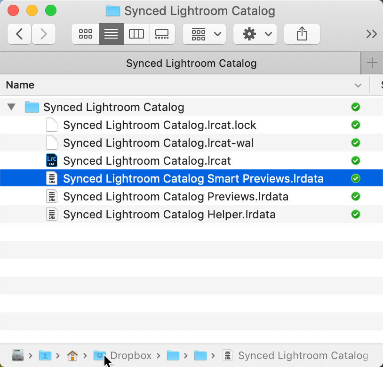Zoom the Finder window with green button
This screenshot has width=383, height=367.
51,10
